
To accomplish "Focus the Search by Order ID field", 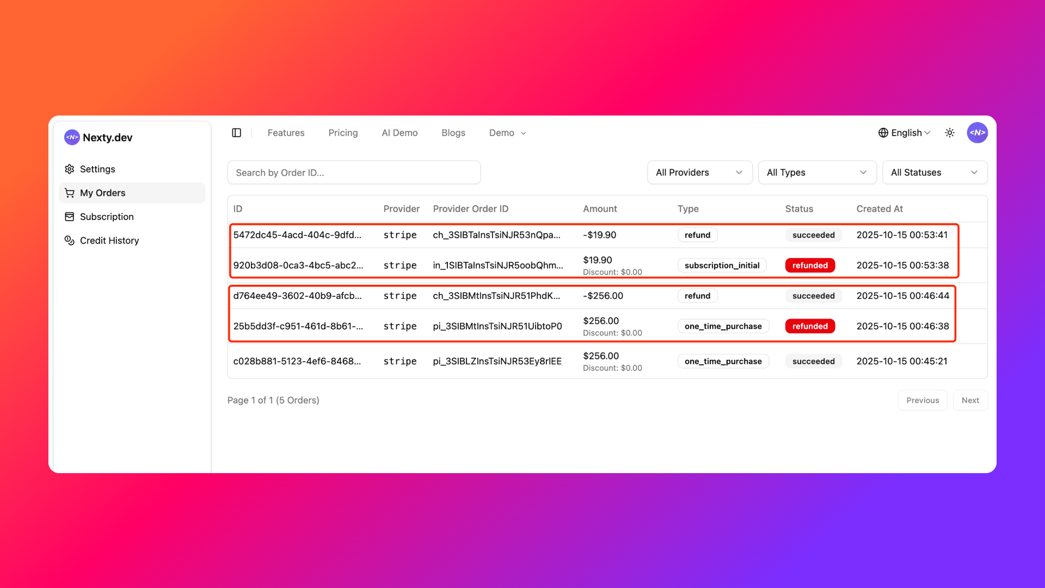I will click(x=354, y=173).
